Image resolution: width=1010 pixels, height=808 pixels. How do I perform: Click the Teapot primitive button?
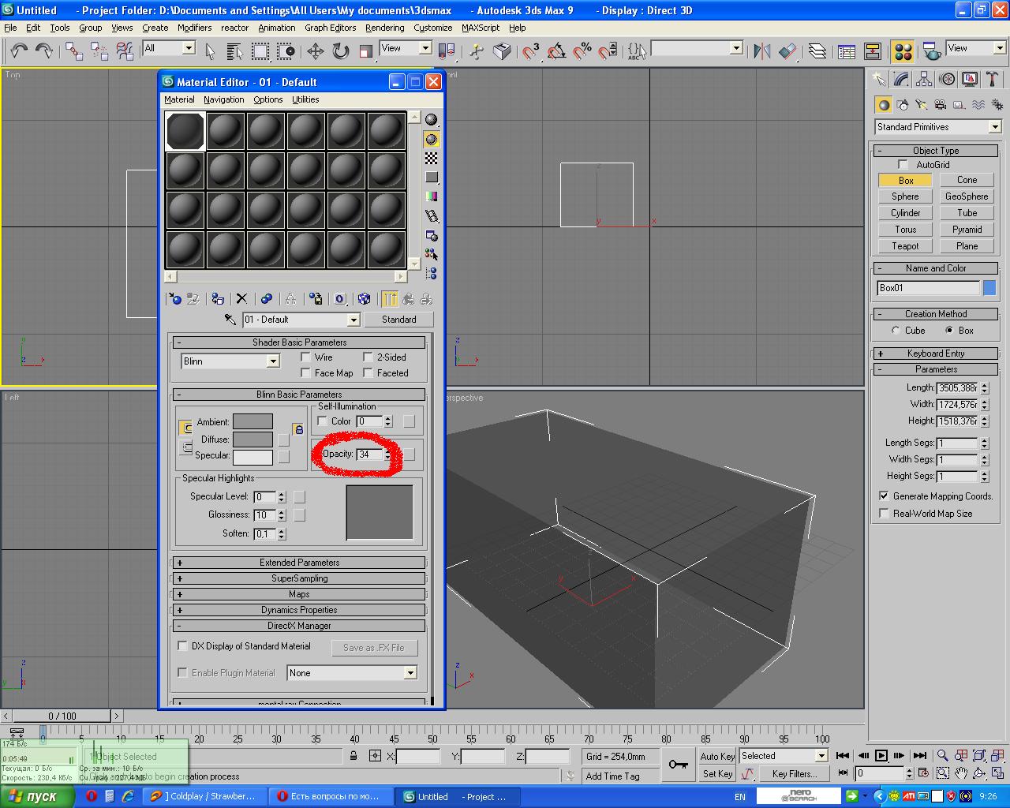click(x=905, y=246)
